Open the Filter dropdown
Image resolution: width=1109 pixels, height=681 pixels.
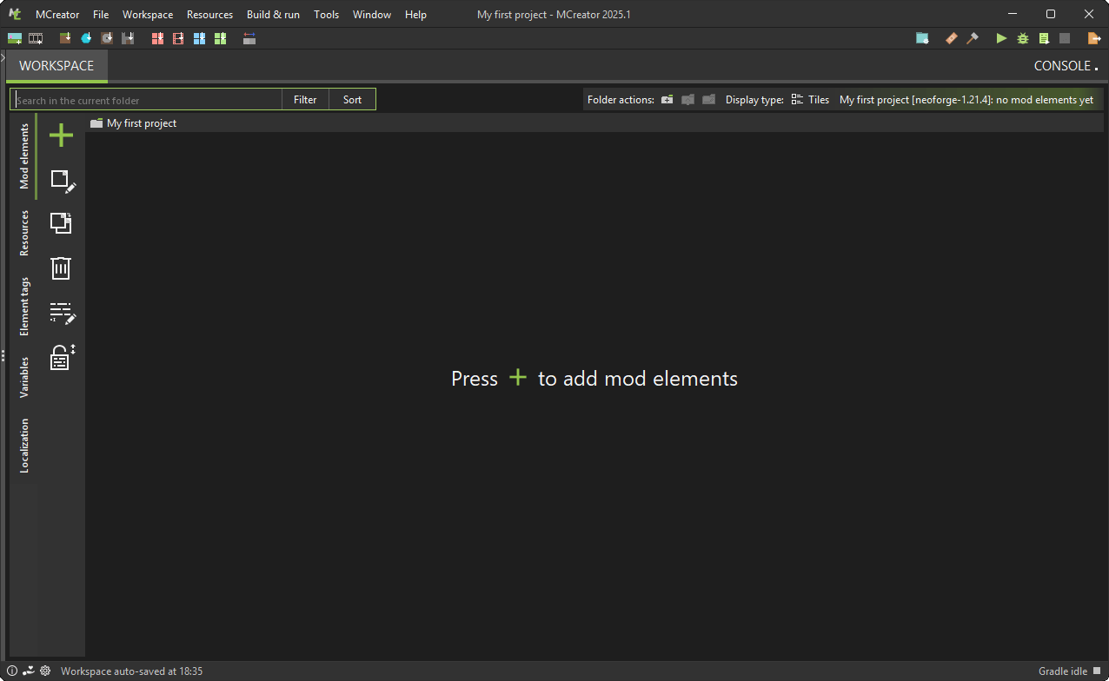tap(305, 100)
